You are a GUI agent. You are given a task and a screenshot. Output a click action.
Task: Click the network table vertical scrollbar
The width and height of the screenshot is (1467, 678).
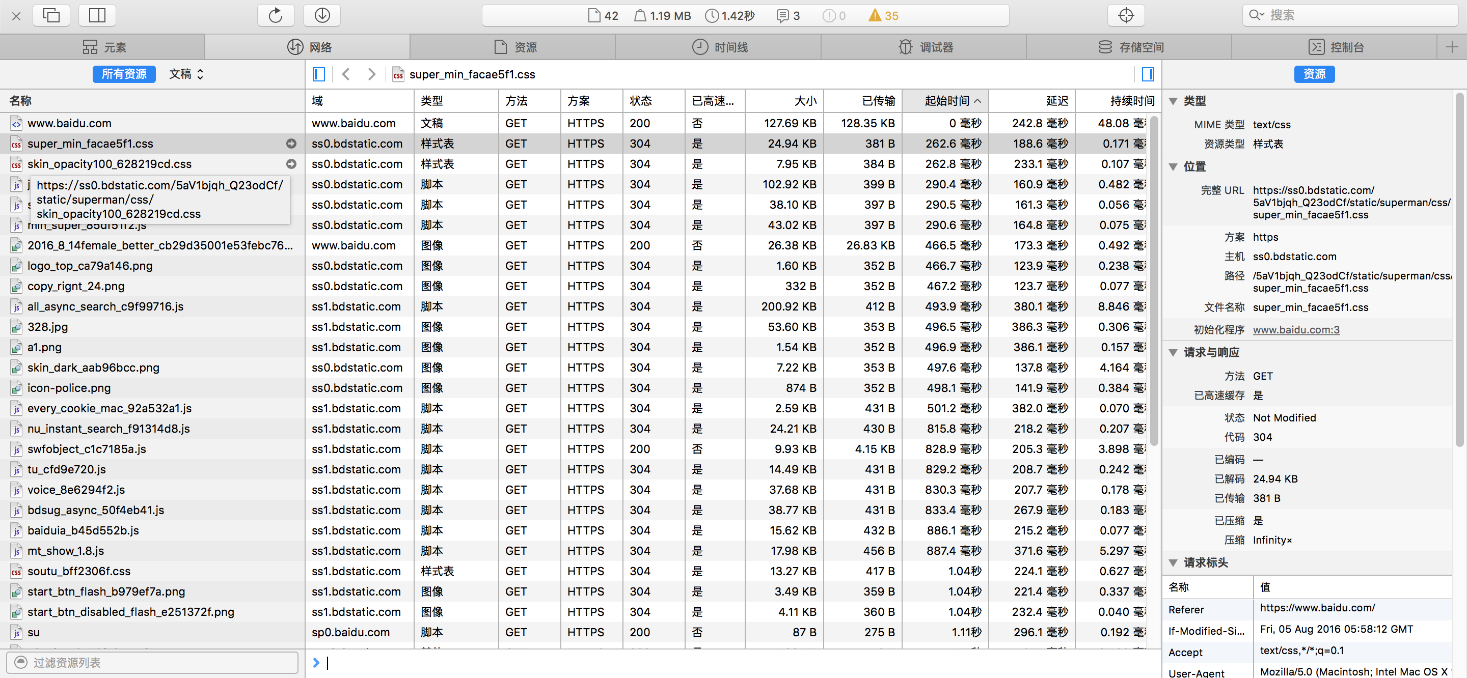(1154, 281)
